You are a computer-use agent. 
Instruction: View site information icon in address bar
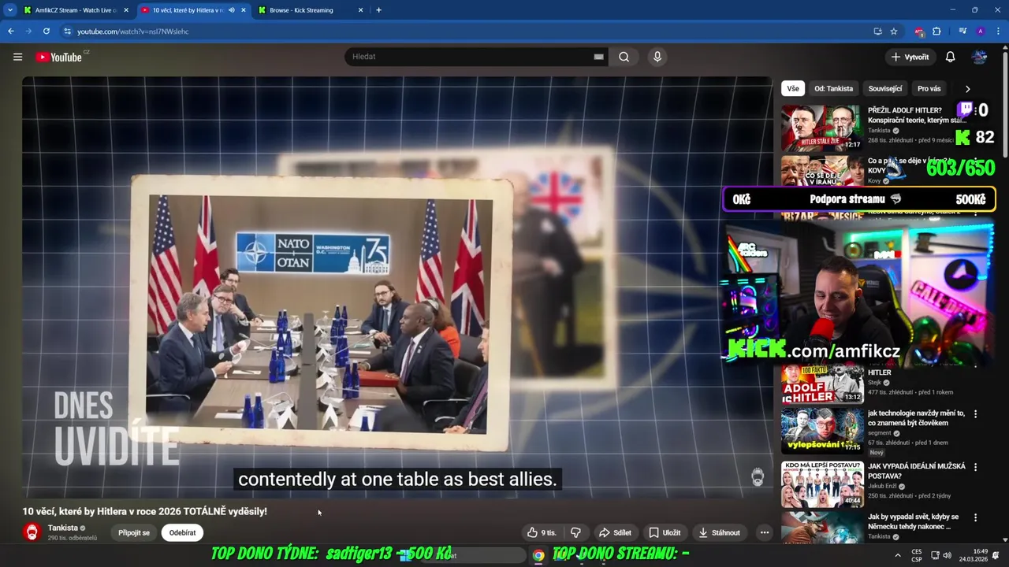pos(68,31)
